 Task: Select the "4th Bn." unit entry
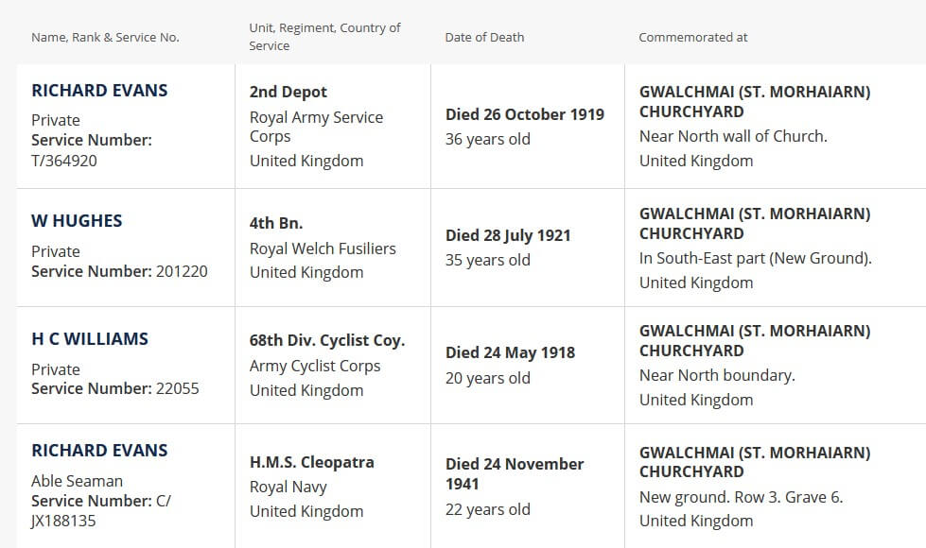tap(275, 224)
